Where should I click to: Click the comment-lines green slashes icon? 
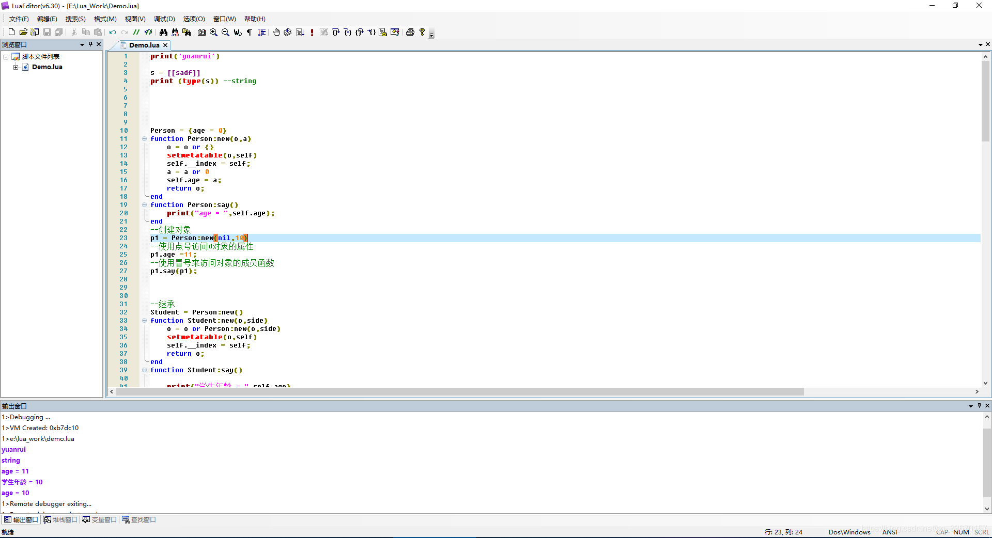(x=136, y=32)
